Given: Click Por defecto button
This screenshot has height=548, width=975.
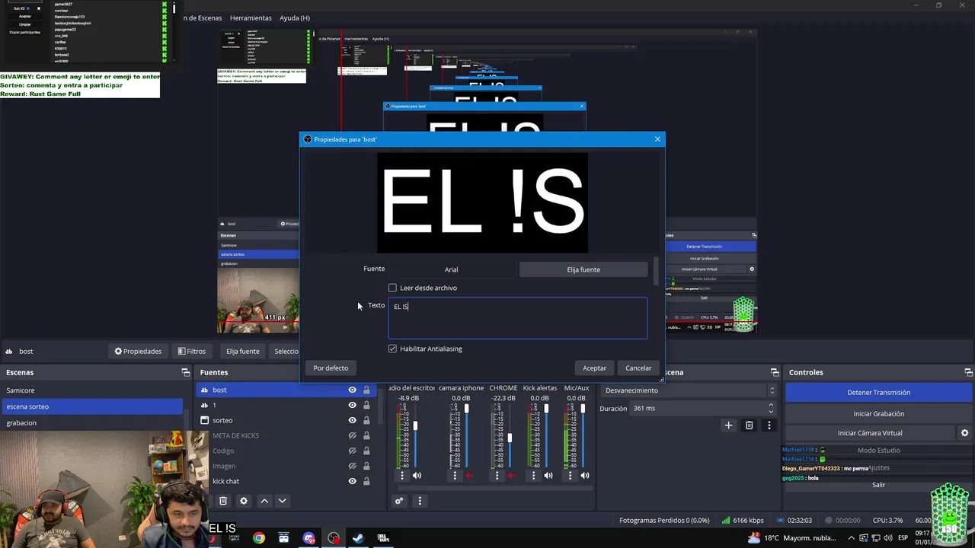Looking at the screenshot, I should click(x=331, y=368).
